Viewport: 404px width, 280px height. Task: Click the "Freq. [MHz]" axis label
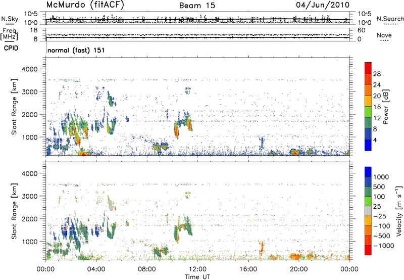tap(10, 34)
